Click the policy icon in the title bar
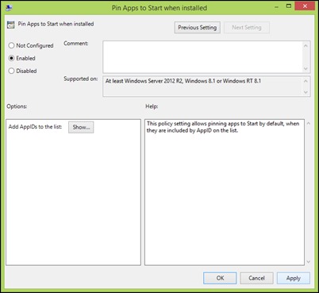This screenshot has height=293, width=319. click(x=9, y=8)
